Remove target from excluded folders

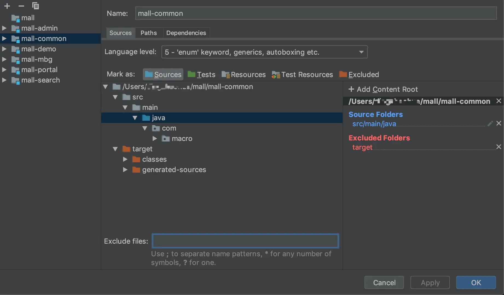pos(499,147)
